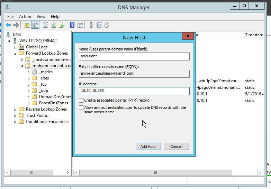The width and height of the screenshot is (271, 189).
Task: Click the IP address field
Action: 134,91
